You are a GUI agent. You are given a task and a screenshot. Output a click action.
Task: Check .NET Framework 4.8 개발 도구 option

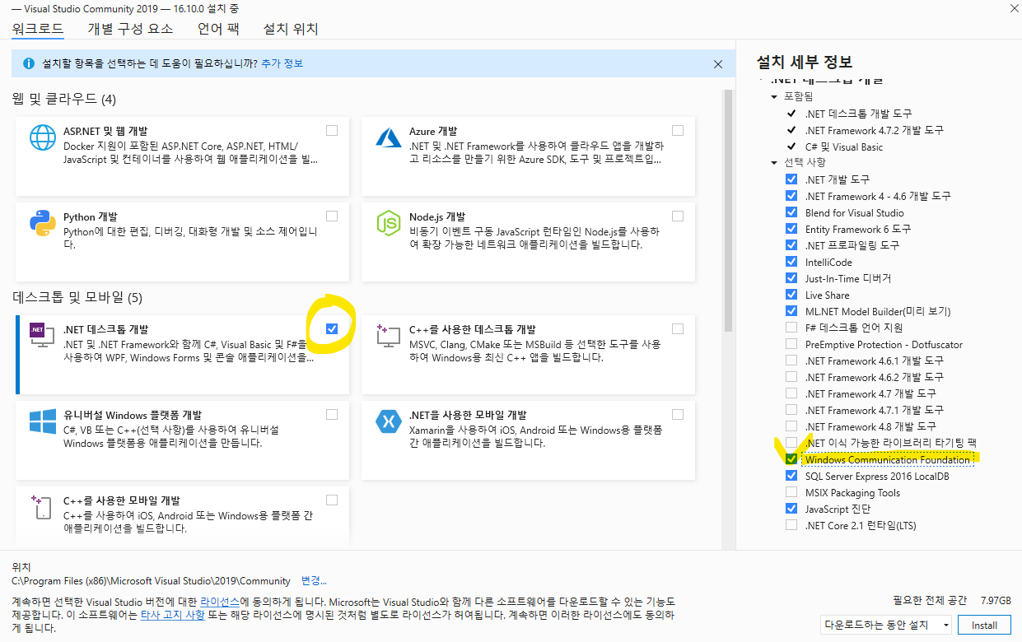click(x=791, y=426)
